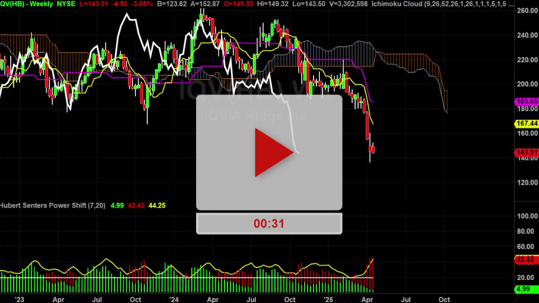
Task: Click the Lo=143.50 low readout
Action: click(x=309, y=4)
